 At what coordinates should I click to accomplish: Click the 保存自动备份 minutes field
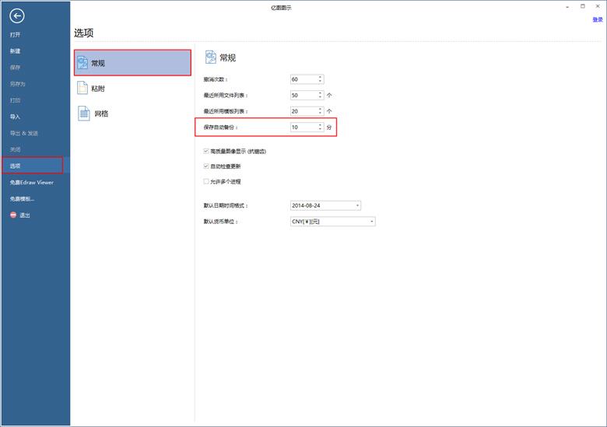(x=303, y=127)
